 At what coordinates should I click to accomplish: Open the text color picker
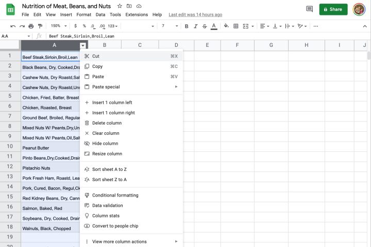click(214, 26)
